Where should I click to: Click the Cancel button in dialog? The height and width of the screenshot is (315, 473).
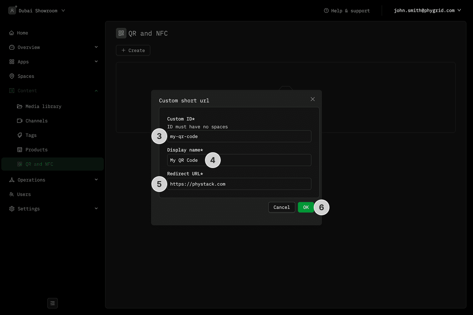point(282,207)
